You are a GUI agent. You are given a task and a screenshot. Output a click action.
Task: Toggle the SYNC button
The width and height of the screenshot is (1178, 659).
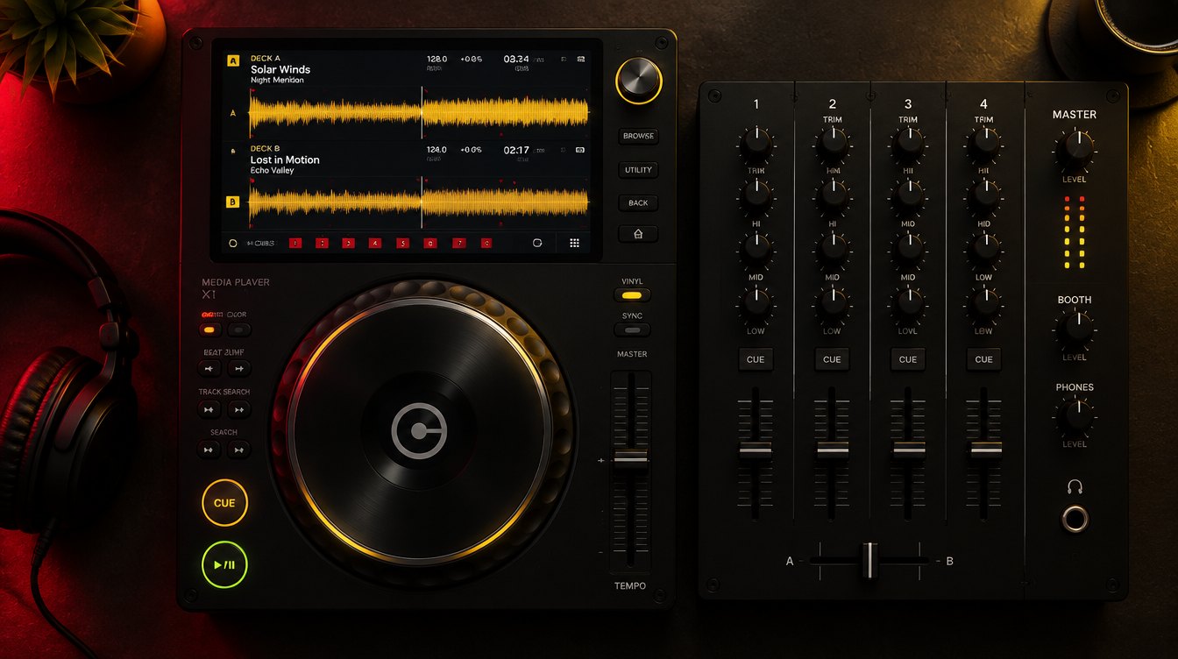(x=632, y=330)
